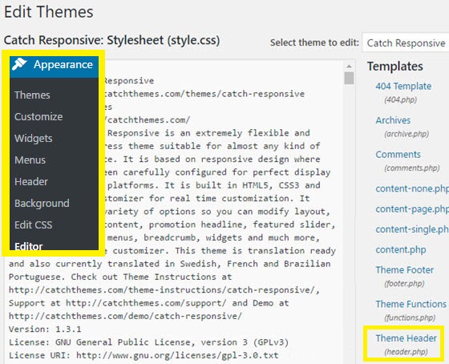Open content.php template file
This screenshot has width=449, height=364.
pos(401,249)
